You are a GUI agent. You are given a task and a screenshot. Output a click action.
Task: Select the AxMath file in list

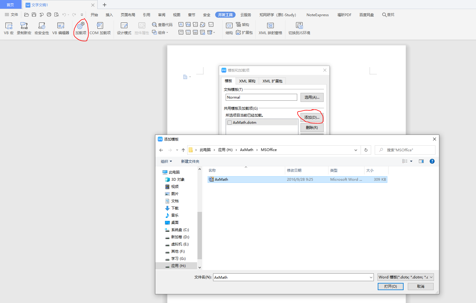297,180
